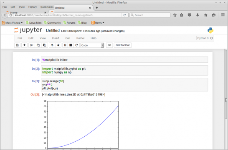
Task: Click the Line2D output text
Action: (x=73, y=94)
